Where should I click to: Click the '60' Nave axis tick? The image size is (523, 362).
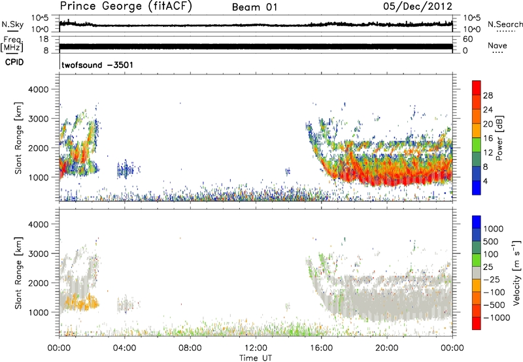[x=467, y=39]
